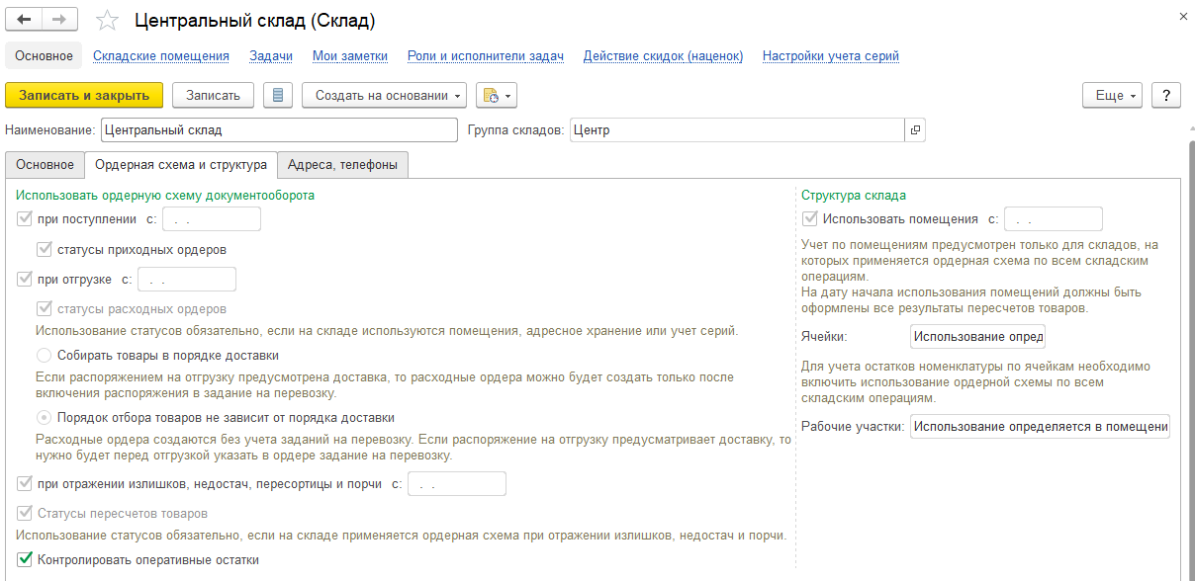
Task: Click the back navigation arrow
Action: coord(25,20)
